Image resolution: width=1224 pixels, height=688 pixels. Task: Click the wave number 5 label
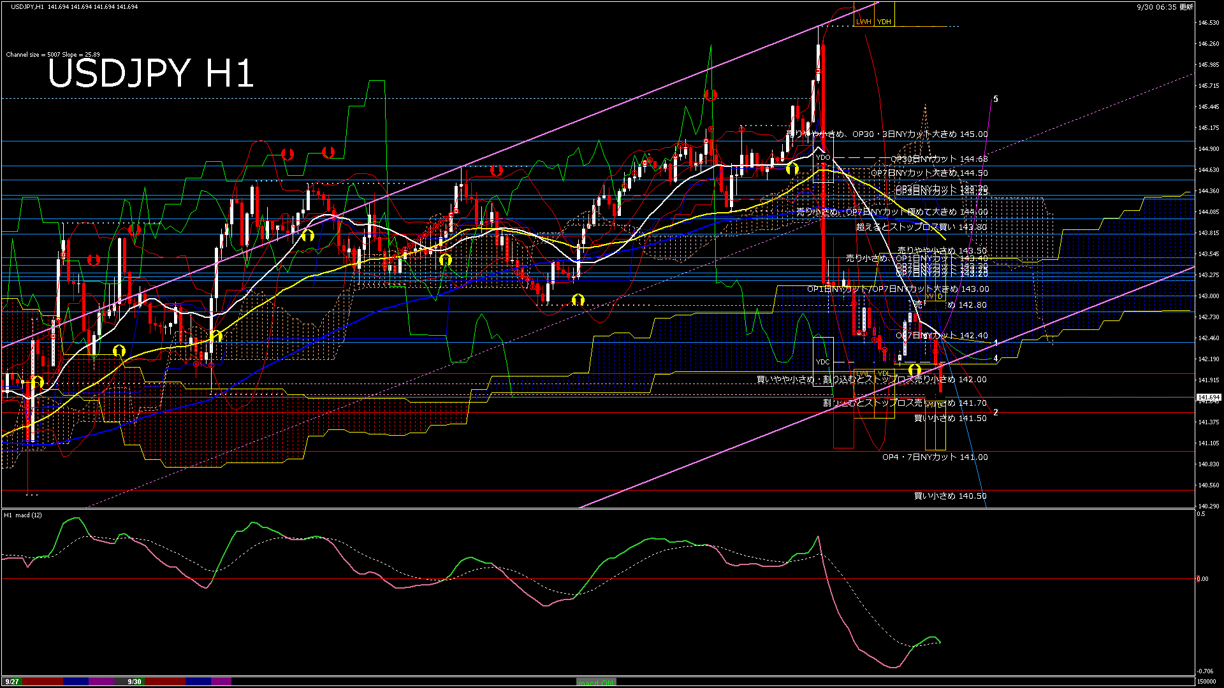(996, 99)
